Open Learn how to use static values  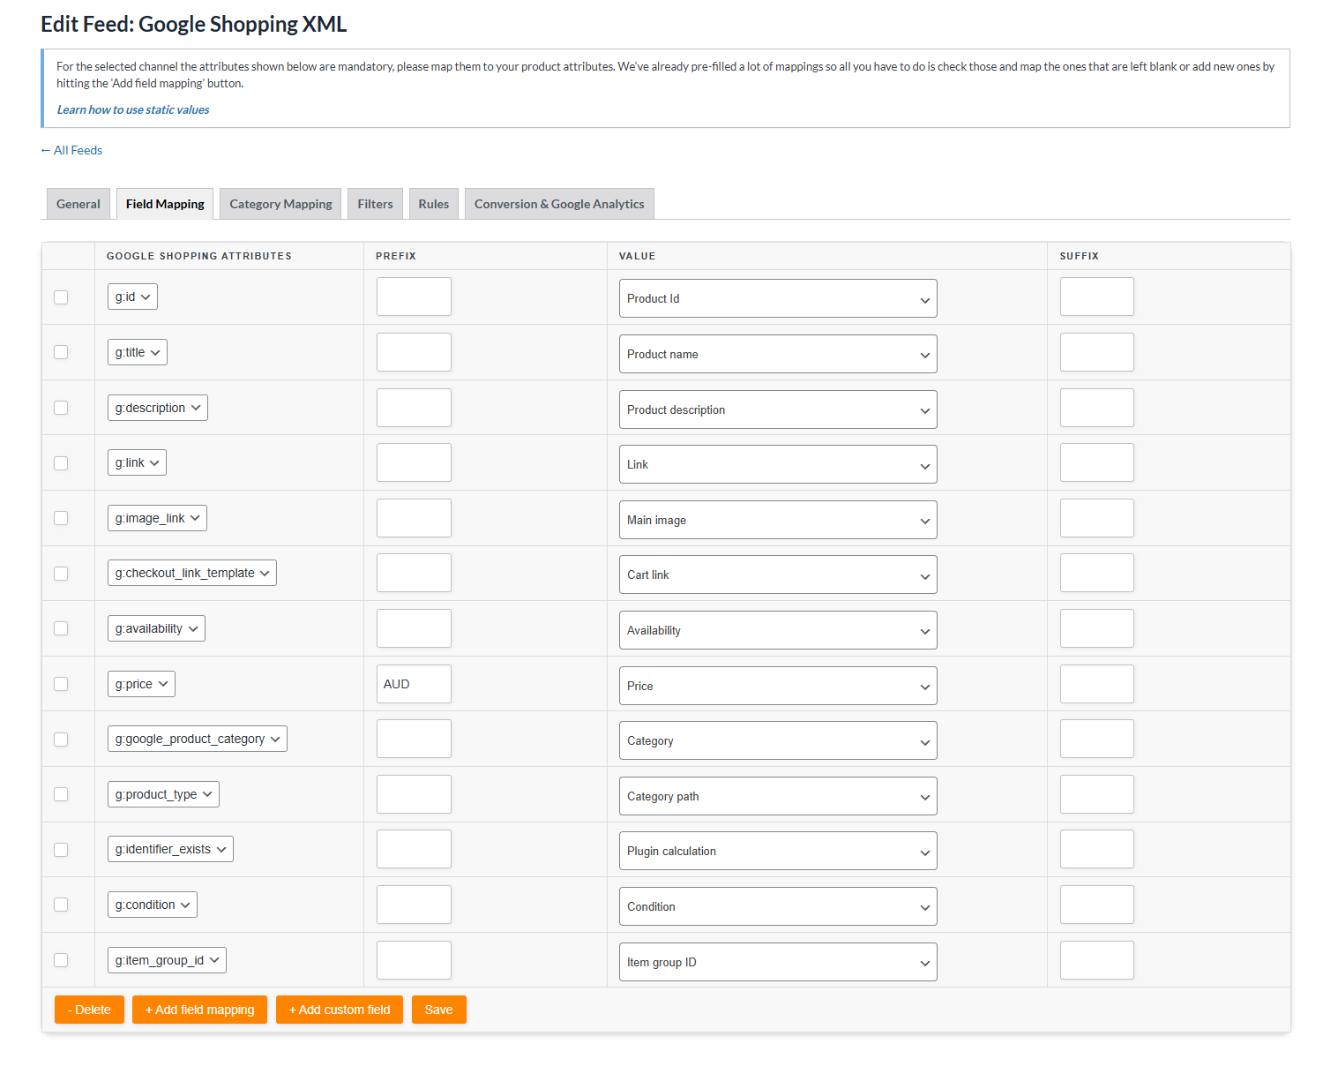133,109
